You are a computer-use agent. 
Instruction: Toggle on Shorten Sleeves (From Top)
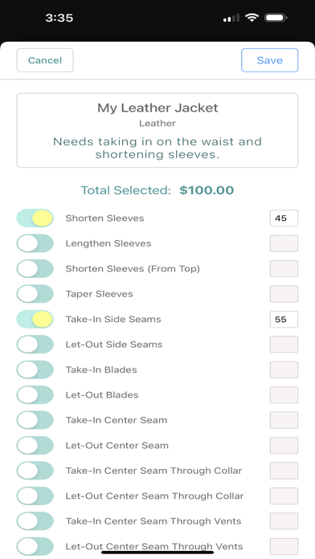click(x=35, y=269)
